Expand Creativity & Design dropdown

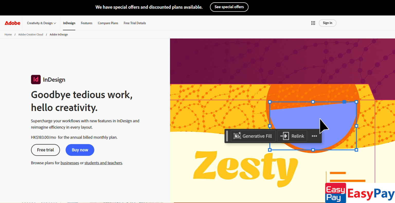41,23
